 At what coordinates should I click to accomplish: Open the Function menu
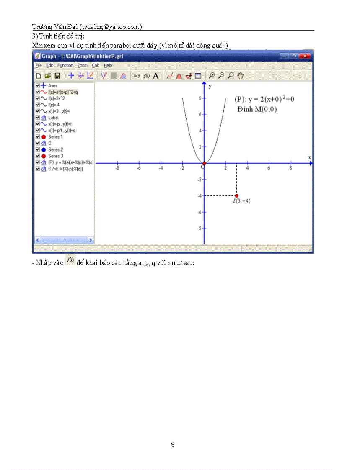point(65,65)
